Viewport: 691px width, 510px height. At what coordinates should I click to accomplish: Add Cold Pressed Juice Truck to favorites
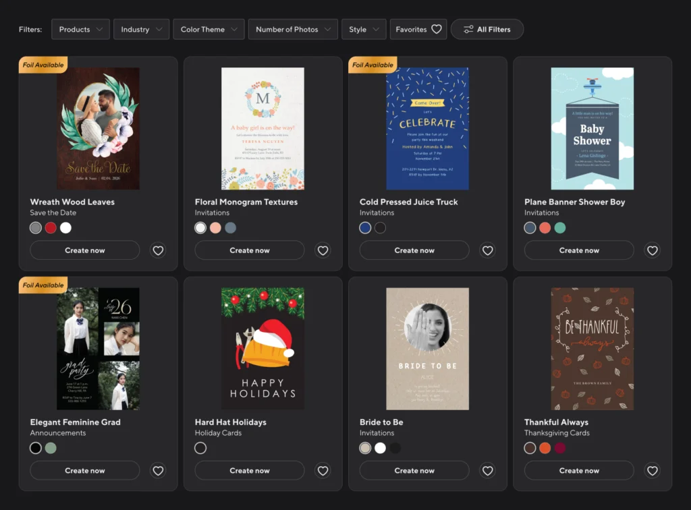(x=487, y=250)
